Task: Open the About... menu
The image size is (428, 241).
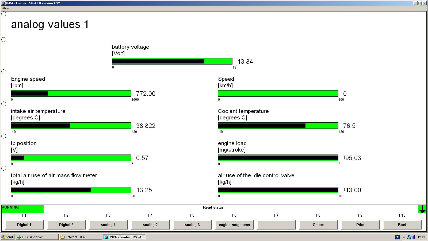Action: pos(8,8)
